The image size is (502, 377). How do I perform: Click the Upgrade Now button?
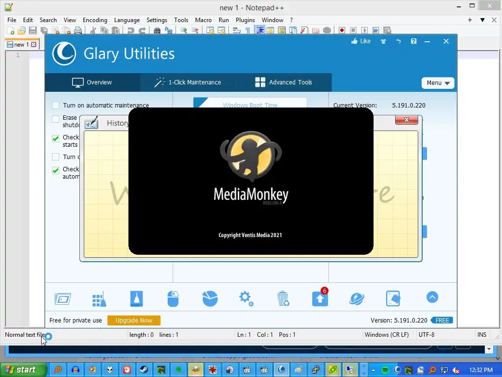(134, 320)
